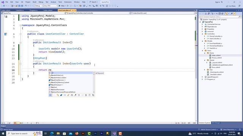The height and width of the screenshot is (136, 243).
Task: Open File Explorer from taskbar
Action: 58,133
